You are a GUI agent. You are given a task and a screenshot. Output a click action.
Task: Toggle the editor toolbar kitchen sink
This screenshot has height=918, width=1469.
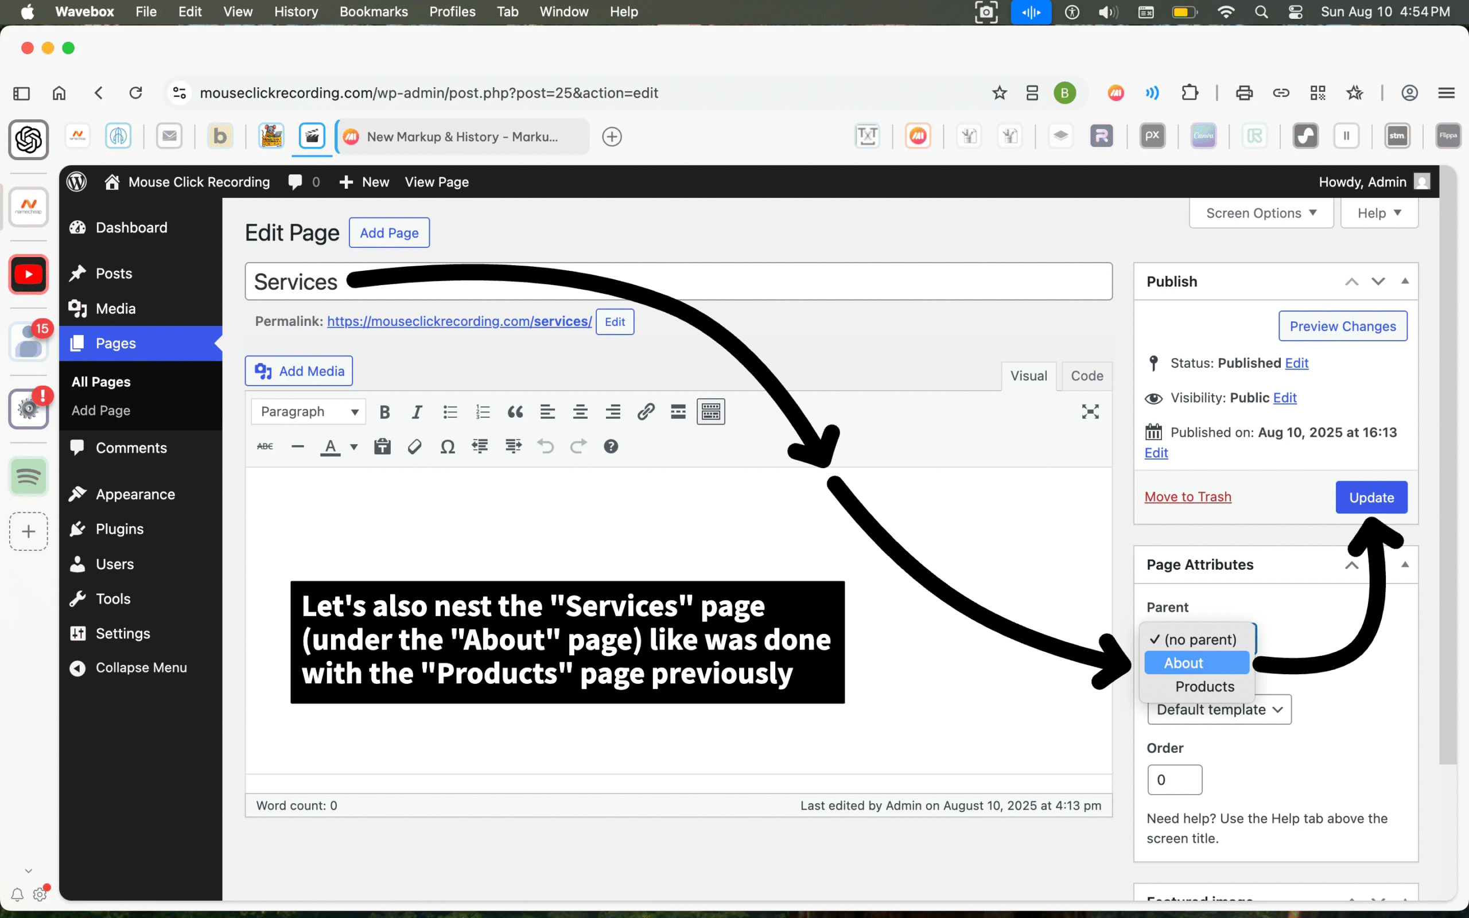click(710, 413)
